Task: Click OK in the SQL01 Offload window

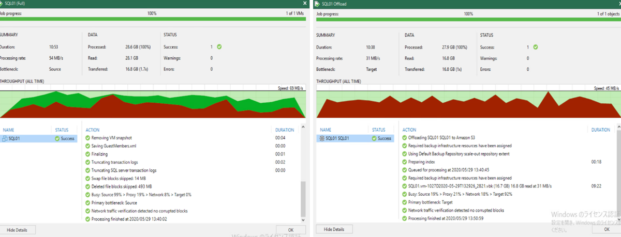Action: click(x=608, y=229)
